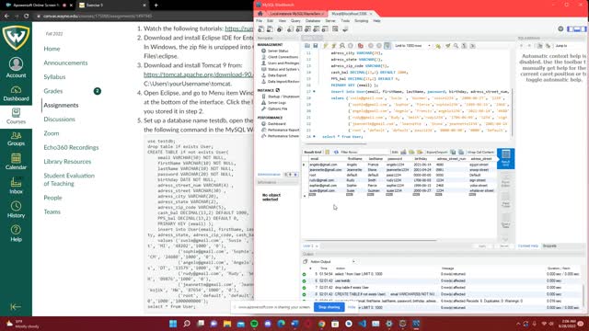Click the Rollback transaction icon

tap(378, 46)
